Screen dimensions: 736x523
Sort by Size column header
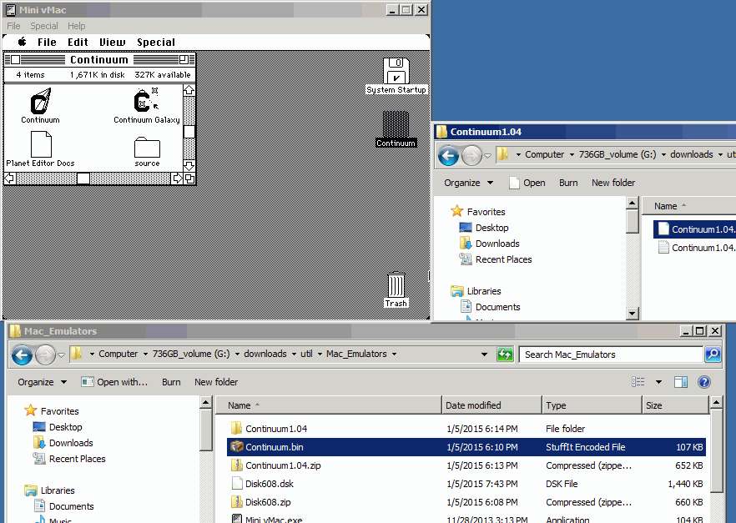[x=675, y=405]
